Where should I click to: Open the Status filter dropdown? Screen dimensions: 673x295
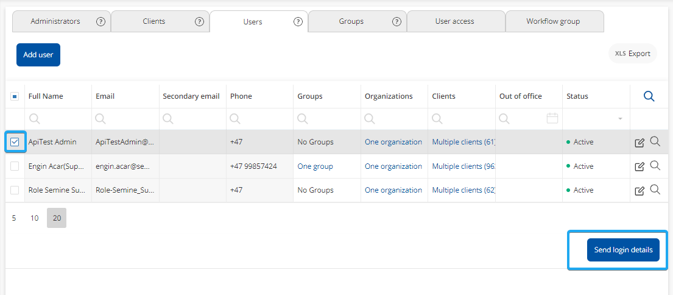point(620,119)
